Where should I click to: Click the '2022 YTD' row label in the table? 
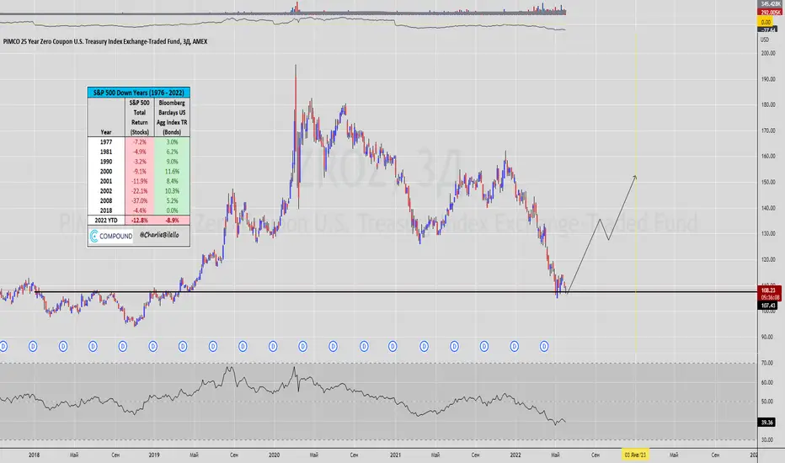tap(106, 221)
